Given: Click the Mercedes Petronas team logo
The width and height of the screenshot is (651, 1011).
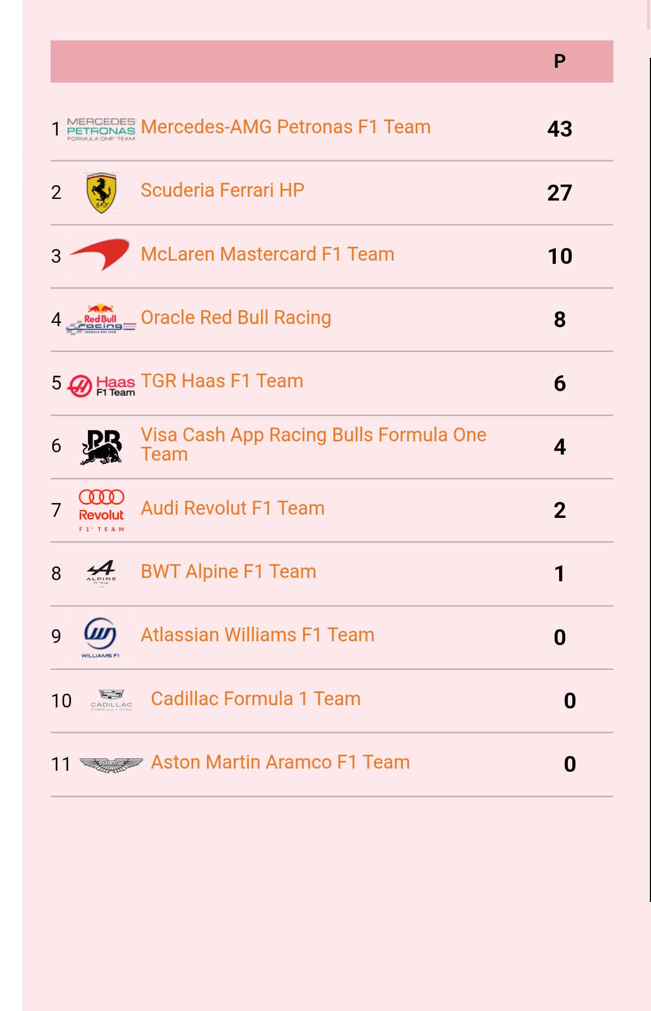Looking at the screenshot, I should tap(101, 129).
